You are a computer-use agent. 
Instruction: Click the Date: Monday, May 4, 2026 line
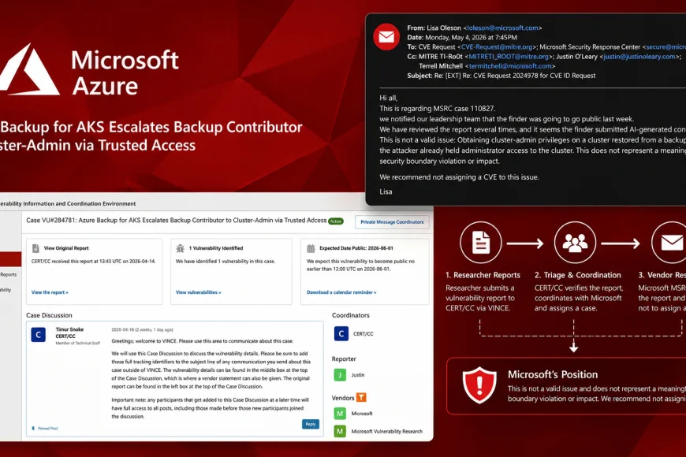click(x=462, y=37)
